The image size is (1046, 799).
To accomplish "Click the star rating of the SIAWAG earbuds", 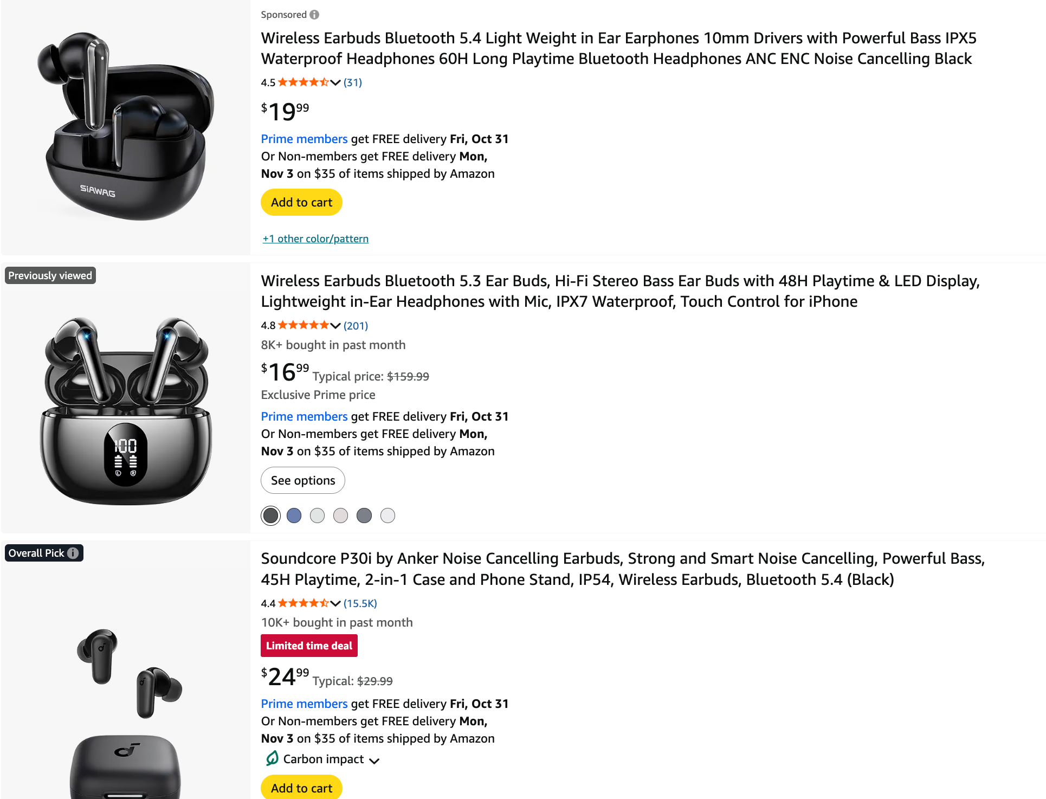I will click(303, 82).
